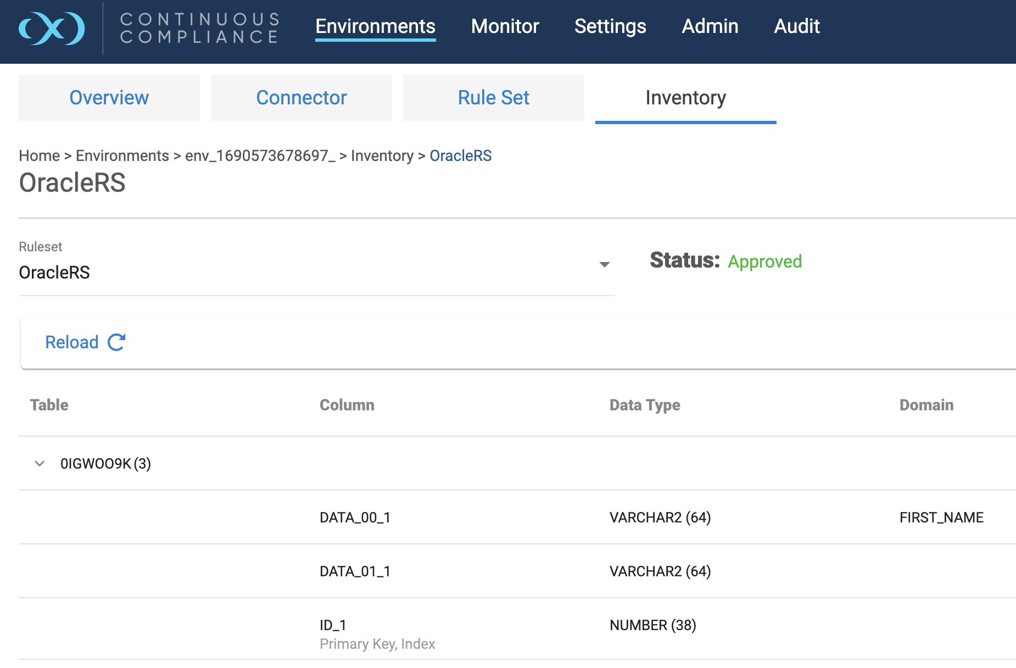This screenshot has height=668, width=1016.
Task: Open the Rule Set tab
Action: coord(493,98)
